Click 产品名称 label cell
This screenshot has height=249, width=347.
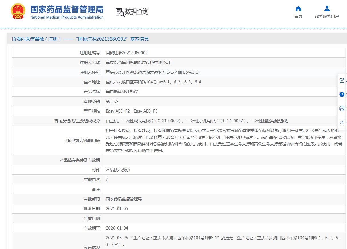tap(57, 92)
